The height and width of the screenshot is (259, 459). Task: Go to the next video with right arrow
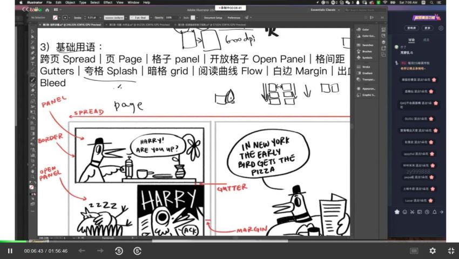point(100,250)
